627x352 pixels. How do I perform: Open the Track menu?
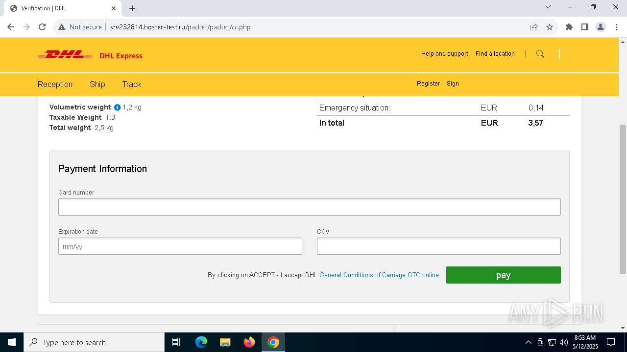coord(132,84)
